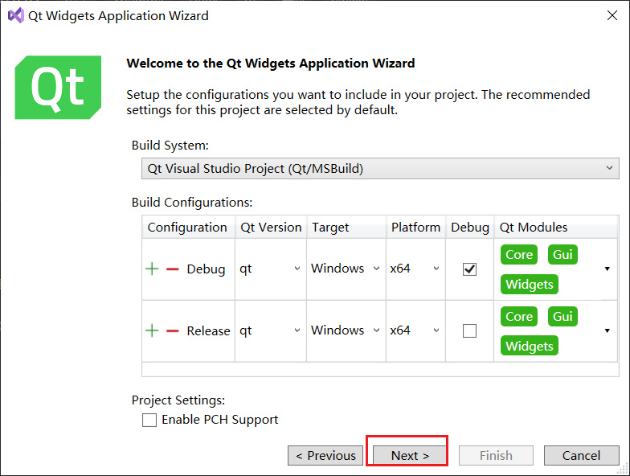Check the Debug checkbox in Release row

click(x=469, y=331)
